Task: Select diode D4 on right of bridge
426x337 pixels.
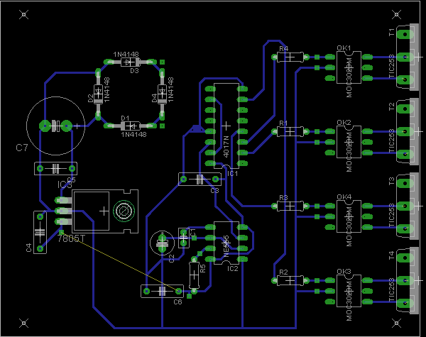Action: [x=162, y=94]
